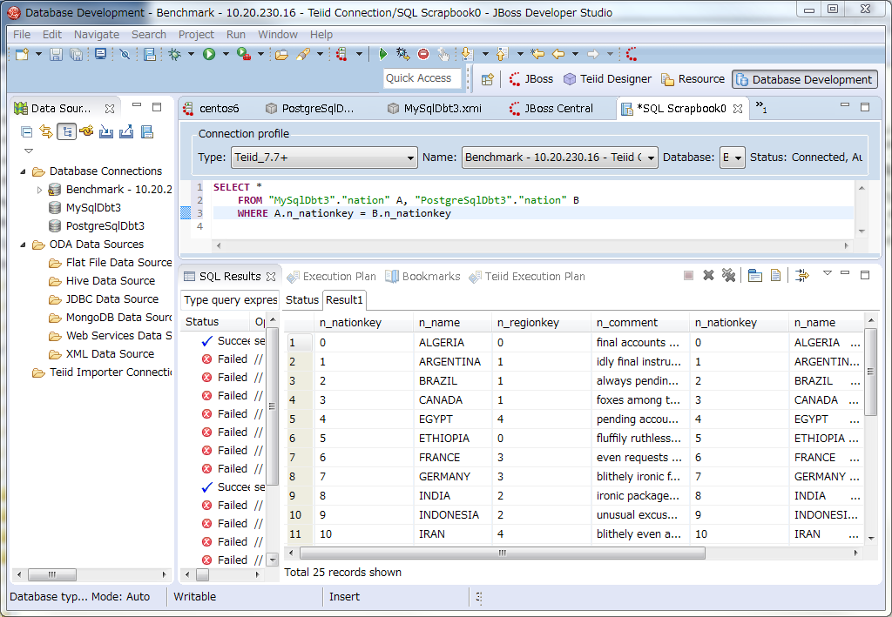Open the Window menu
The width and height of the screenshot is (892, 617).
278,35
